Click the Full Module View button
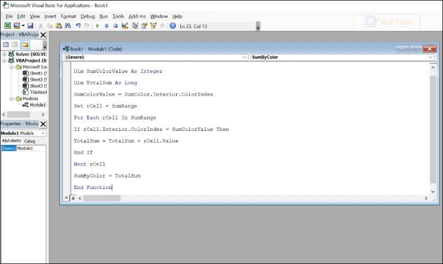This screenshot has height=264, width=443. point(73,198)
